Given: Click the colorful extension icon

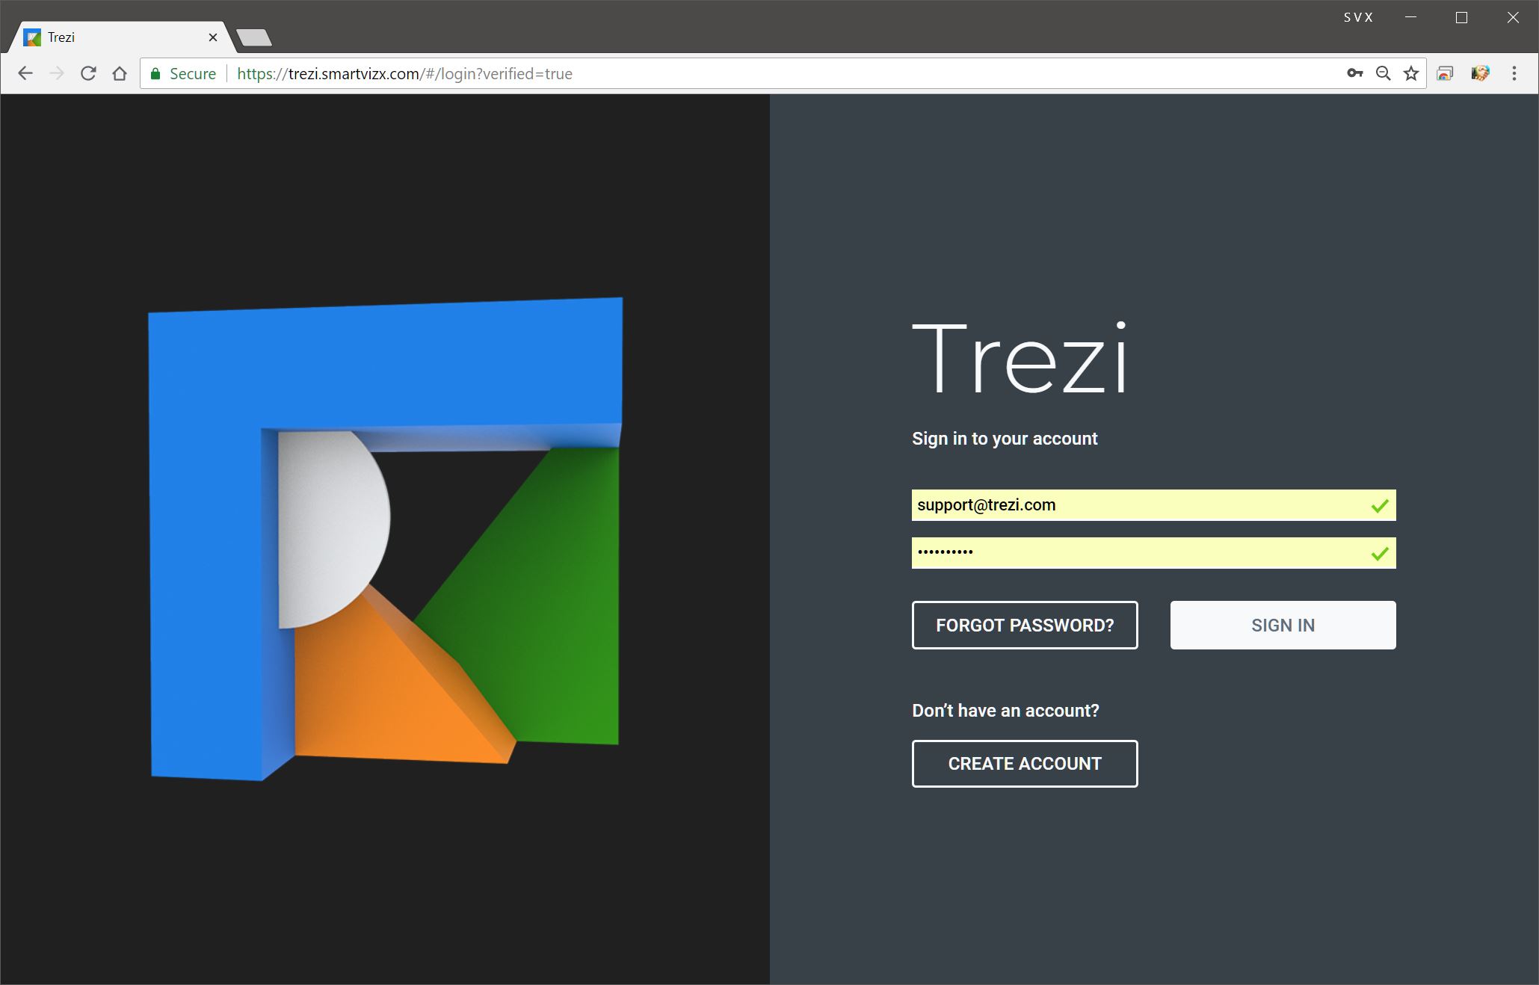Looking at the screenshot, I should 1480,73.
